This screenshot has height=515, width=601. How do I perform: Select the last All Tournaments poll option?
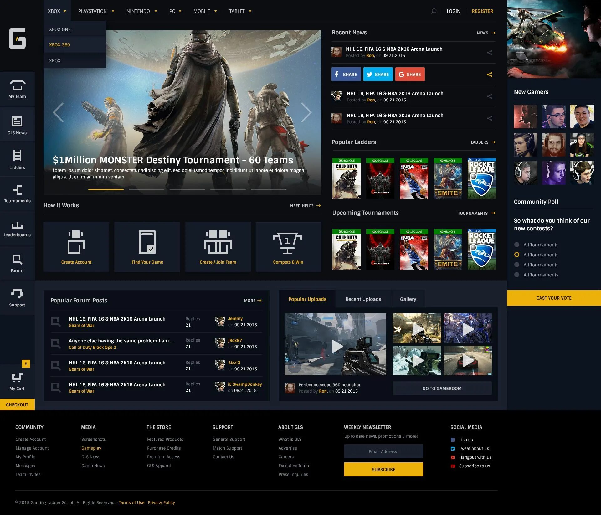pyautogui.click(x=517, y=275)
